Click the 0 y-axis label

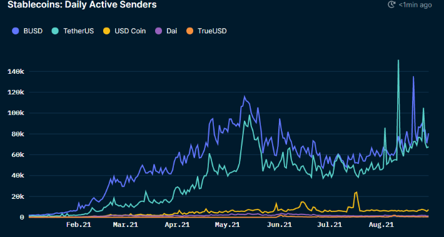click(x=21, y=217)
